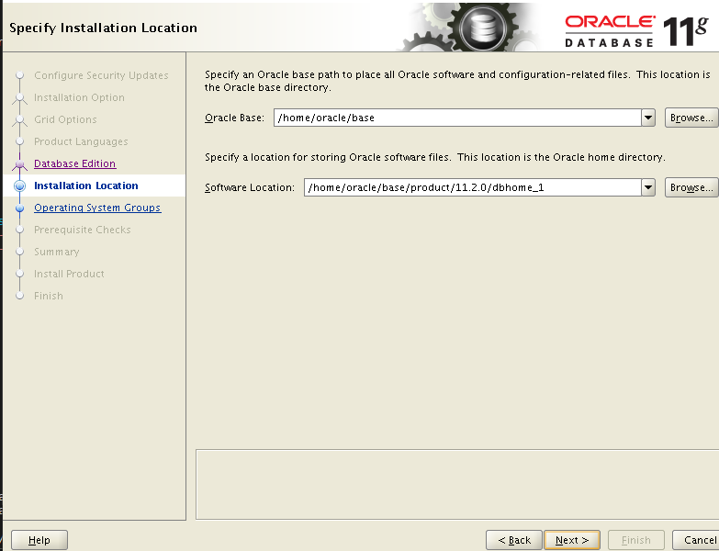Click the Configure Security Updates step text

tap(101, 75)
